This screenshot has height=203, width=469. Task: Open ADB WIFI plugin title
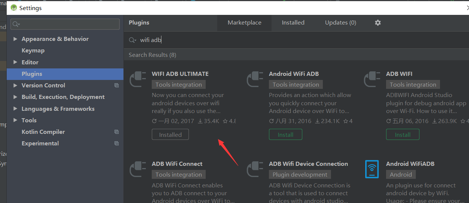pos(399,74)
